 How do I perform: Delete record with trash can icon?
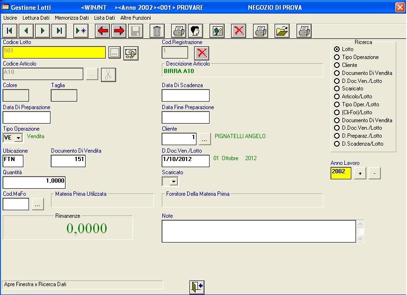point(157,31)
